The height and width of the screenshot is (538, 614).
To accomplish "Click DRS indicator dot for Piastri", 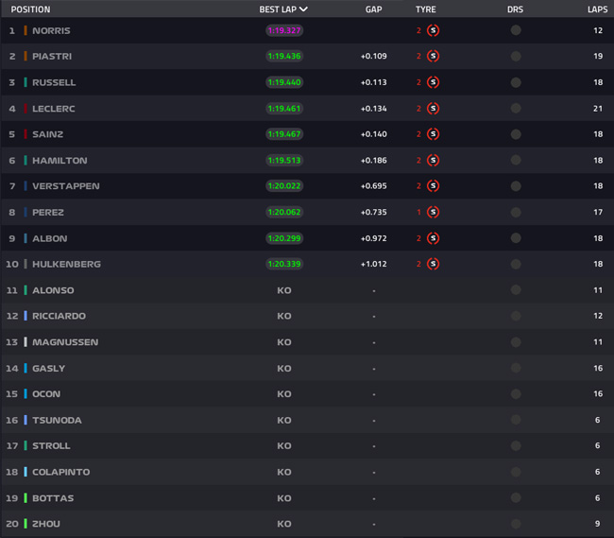I will 516,56.
